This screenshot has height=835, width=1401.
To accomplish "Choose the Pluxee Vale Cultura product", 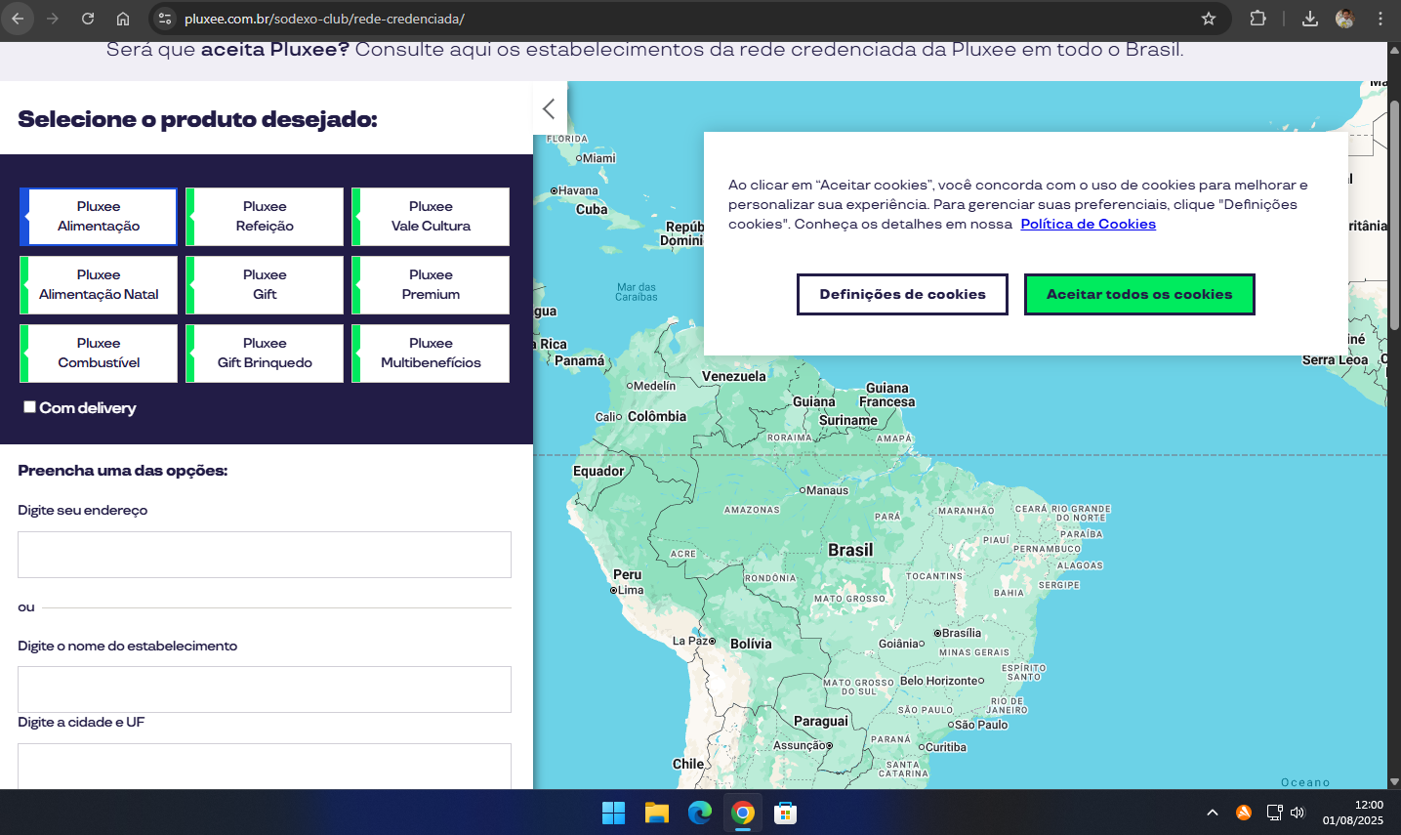I will (x=431, y=217).
